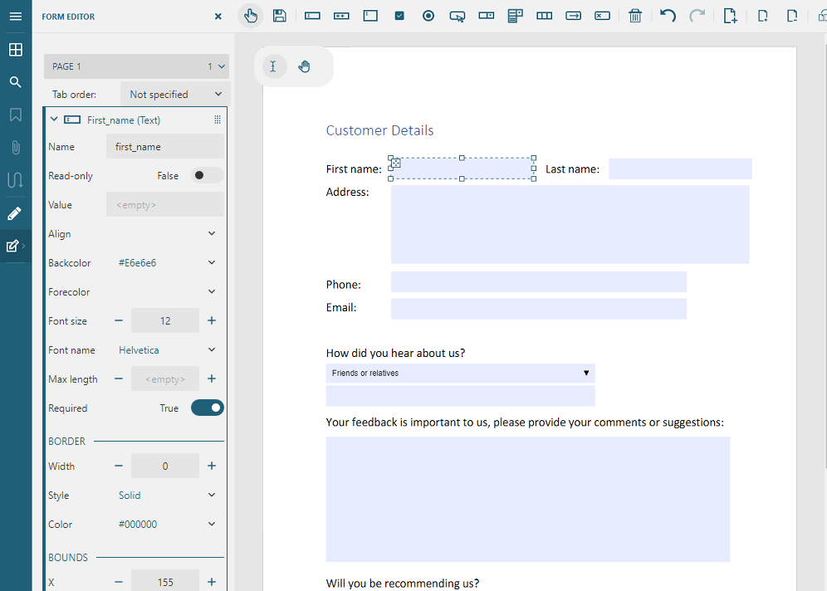Increase the Max length value
The image size is (827, 591).
coord(212,379)
